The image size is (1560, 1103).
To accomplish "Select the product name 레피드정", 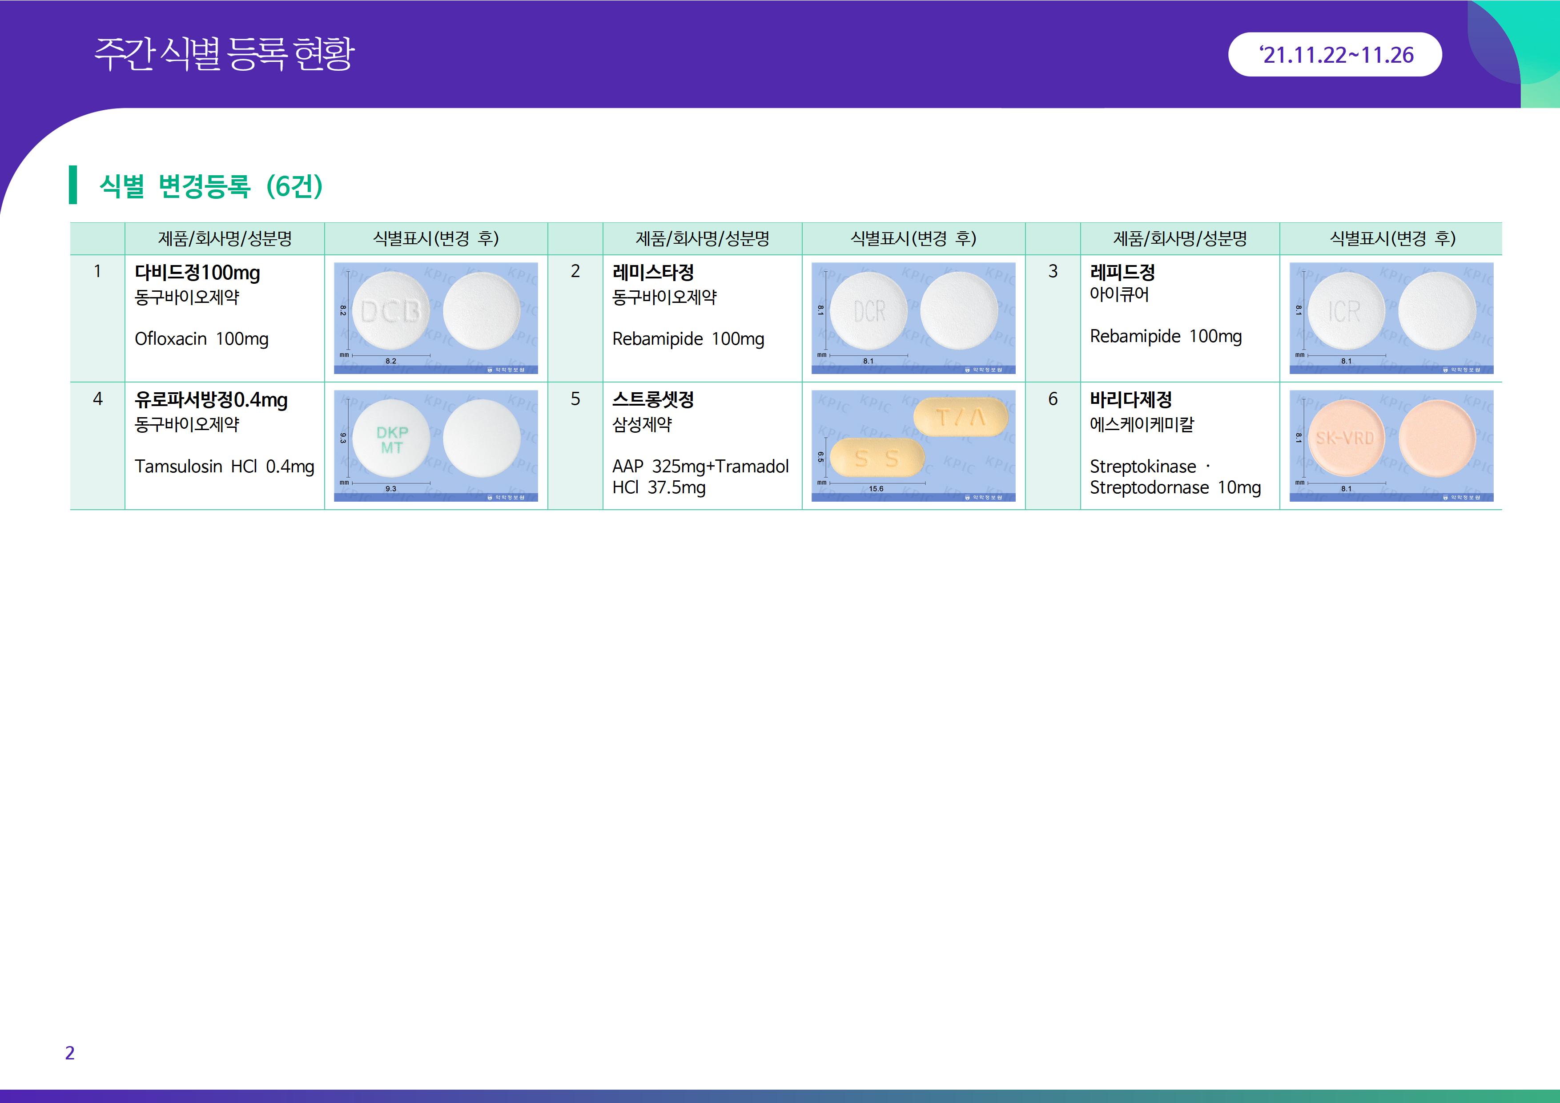I will [x=1122, y=273].
